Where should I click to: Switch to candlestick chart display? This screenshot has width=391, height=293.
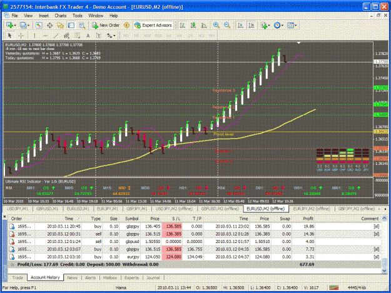pos(193,25)
